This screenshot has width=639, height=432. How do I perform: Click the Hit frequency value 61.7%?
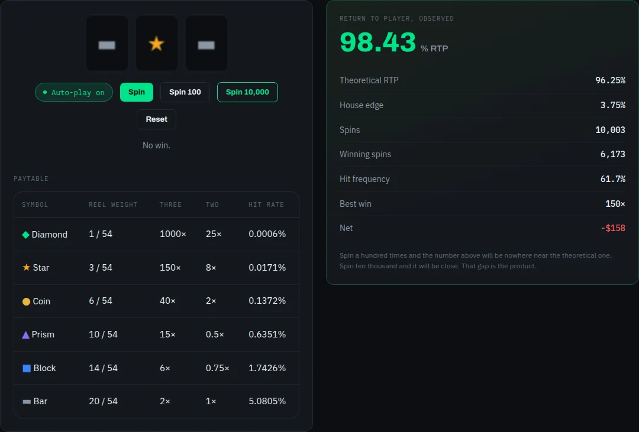point(612,178)
